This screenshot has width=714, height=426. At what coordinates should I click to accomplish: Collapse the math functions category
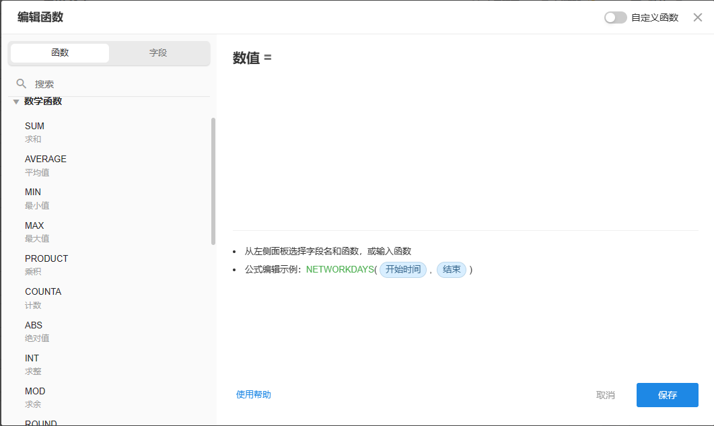pos(16,102)
